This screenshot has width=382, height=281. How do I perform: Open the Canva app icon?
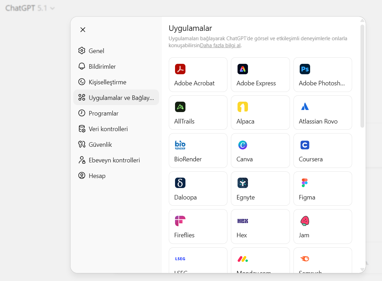pyautogui.click(x=242, y=145)
